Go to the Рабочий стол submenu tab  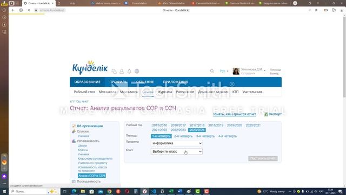(84, 92)
